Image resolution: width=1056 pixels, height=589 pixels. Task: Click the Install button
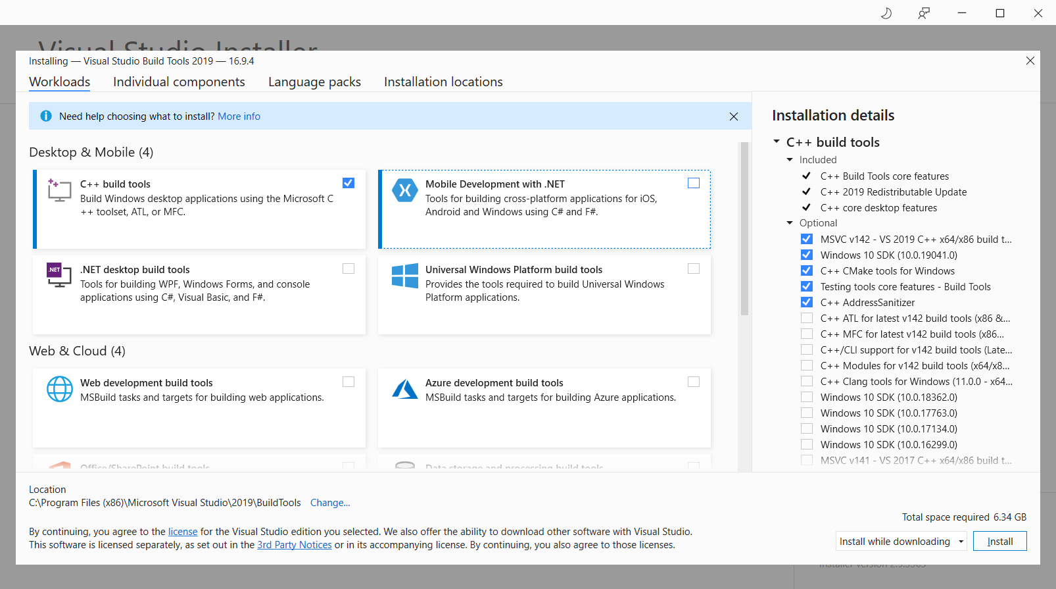click(1000, 541)
